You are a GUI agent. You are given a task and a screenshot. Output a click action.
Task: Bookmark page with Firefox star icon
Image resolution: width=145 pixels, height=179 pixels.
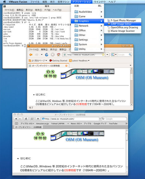coord(103,55)
